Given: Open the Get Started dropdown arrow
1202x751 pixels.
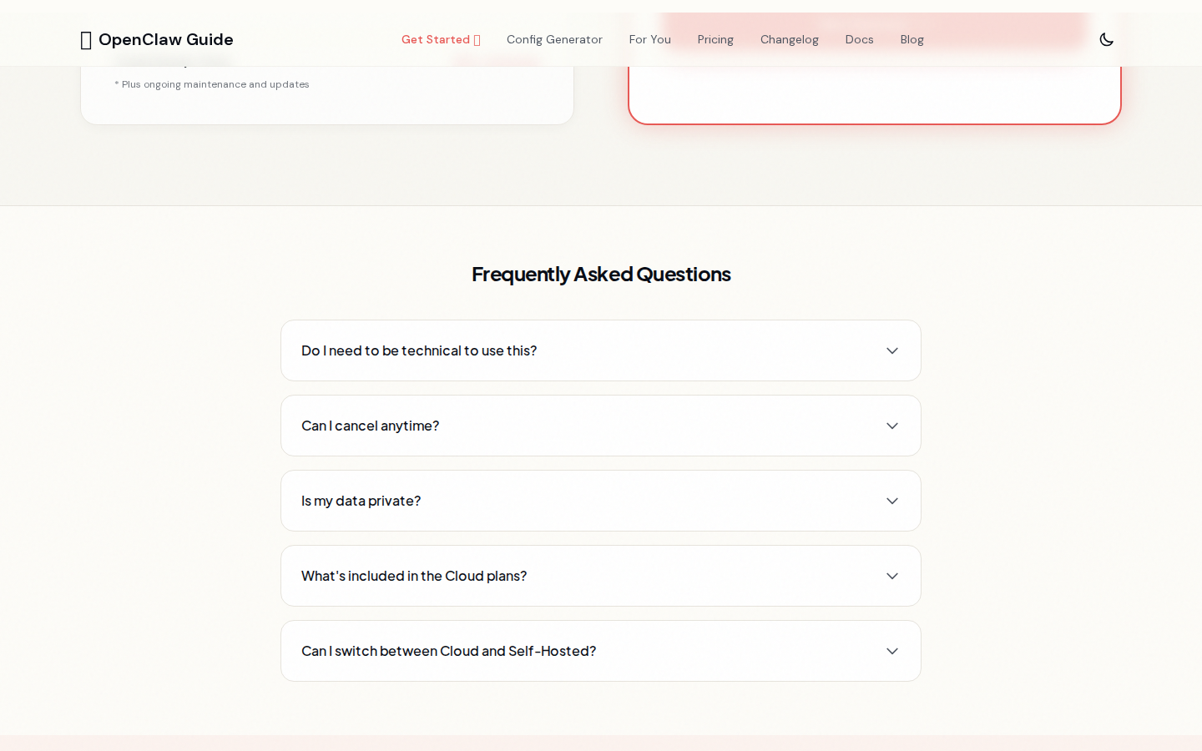Looking at the screenshot, I should click(477, 40).
